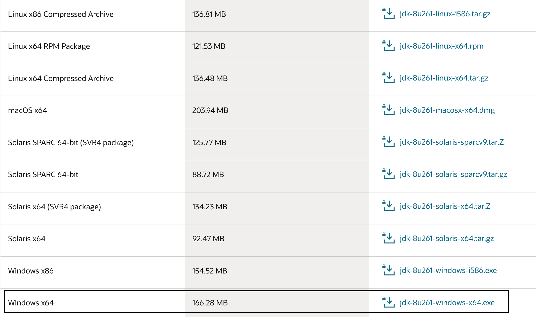Click download icon for windows-i586.exe

[389, 270]
